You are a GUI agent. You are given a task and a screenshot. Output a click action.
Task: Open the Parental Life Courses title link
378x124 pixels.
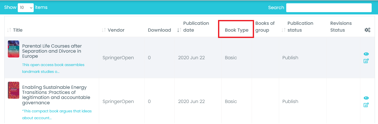[x=52, y=51]
